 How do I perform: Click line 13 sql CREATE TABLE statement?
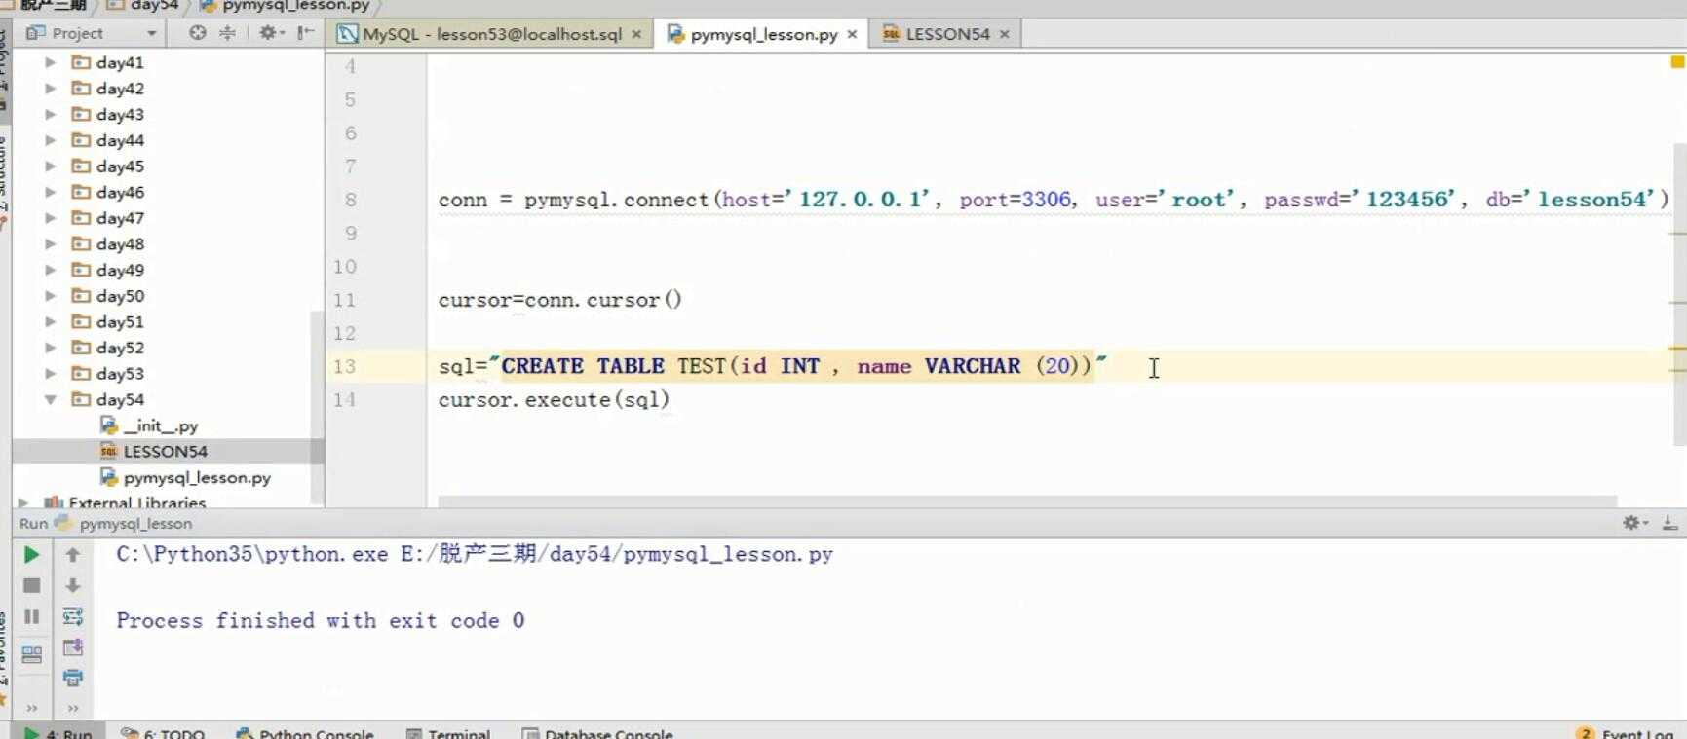[x=773, y=366]
